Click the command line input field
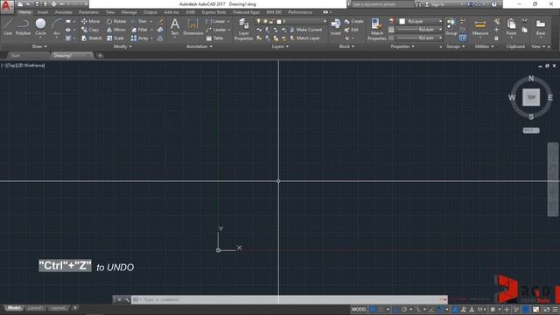The height and width of the screenshot is (315, 560). 290,299
